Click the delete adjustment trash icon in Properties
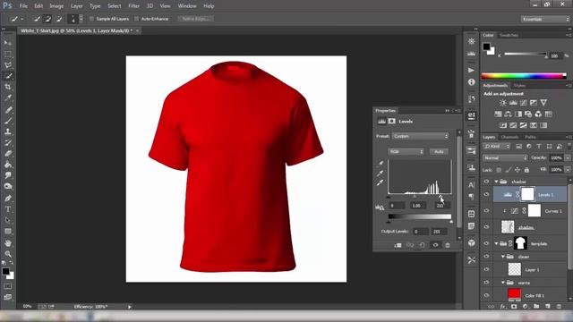Image resolution: width=573 pixels, height=322 pixels. [448, 245]
